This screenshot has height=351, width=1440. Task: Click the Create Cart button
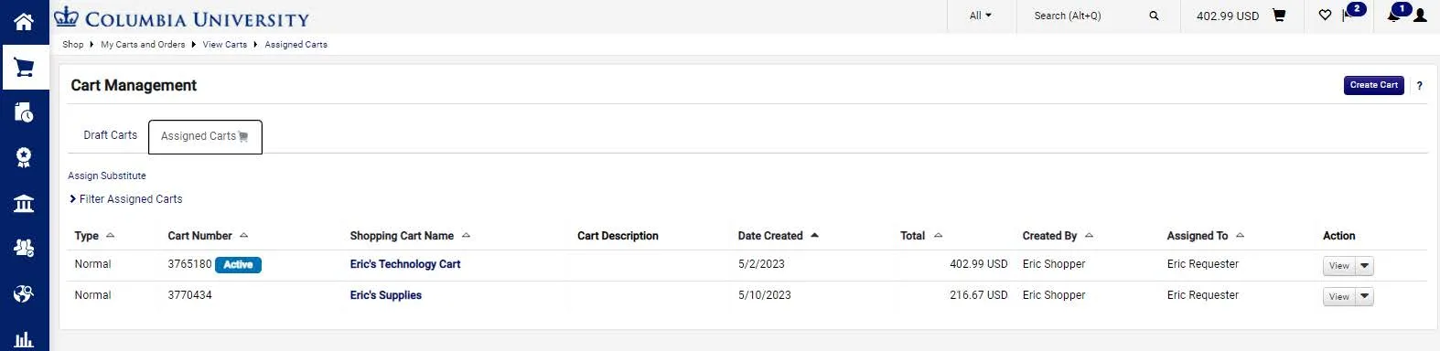click(1373, 85)
